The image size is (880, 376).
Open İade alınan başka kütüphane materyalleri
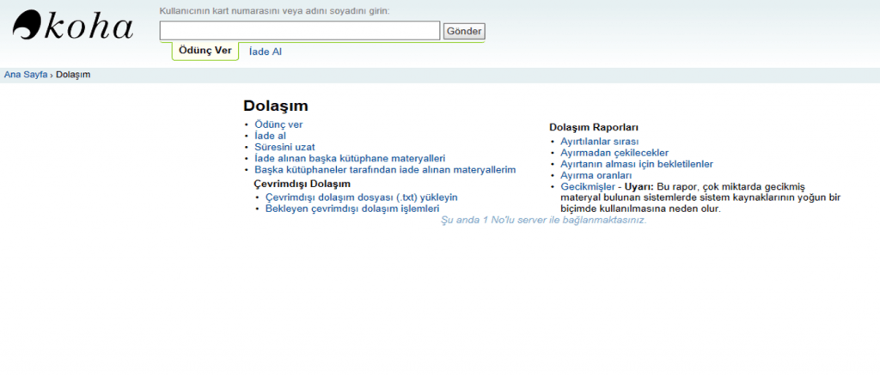[x=350, y=158]
